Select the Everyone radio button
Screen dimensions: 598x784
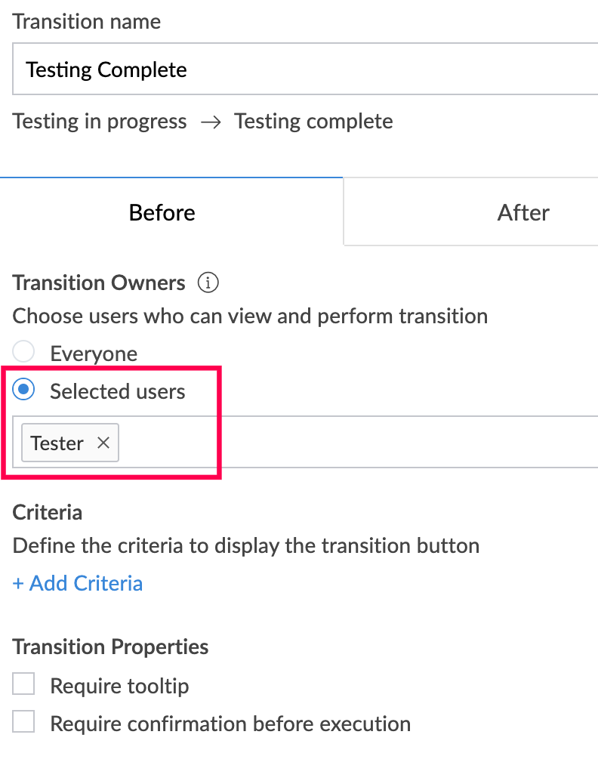tap(25, 353)
